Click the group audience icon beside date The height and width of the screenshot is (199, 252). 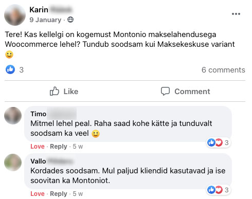click(x=70, y=20)
